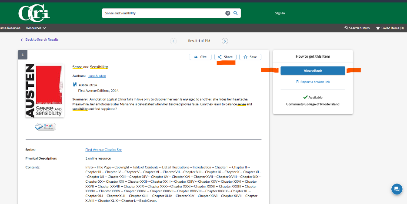The height and width of the screenshot is (204, 407).
Task: Open the First Avenue Classics Ser. link
Action: 103,150
